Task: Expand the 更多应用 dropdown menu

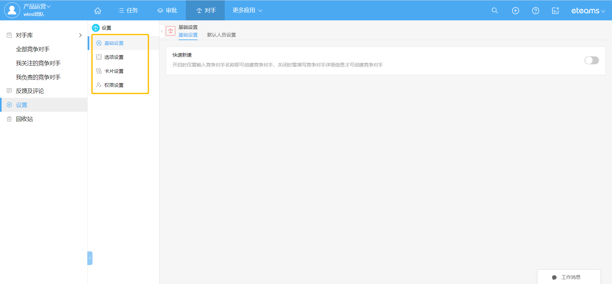Action: (x=247, y=11)
